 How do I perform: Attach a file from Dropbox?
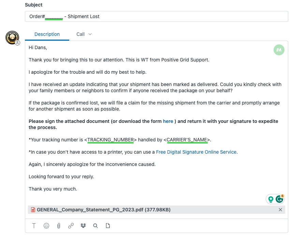tap(83, 226)
